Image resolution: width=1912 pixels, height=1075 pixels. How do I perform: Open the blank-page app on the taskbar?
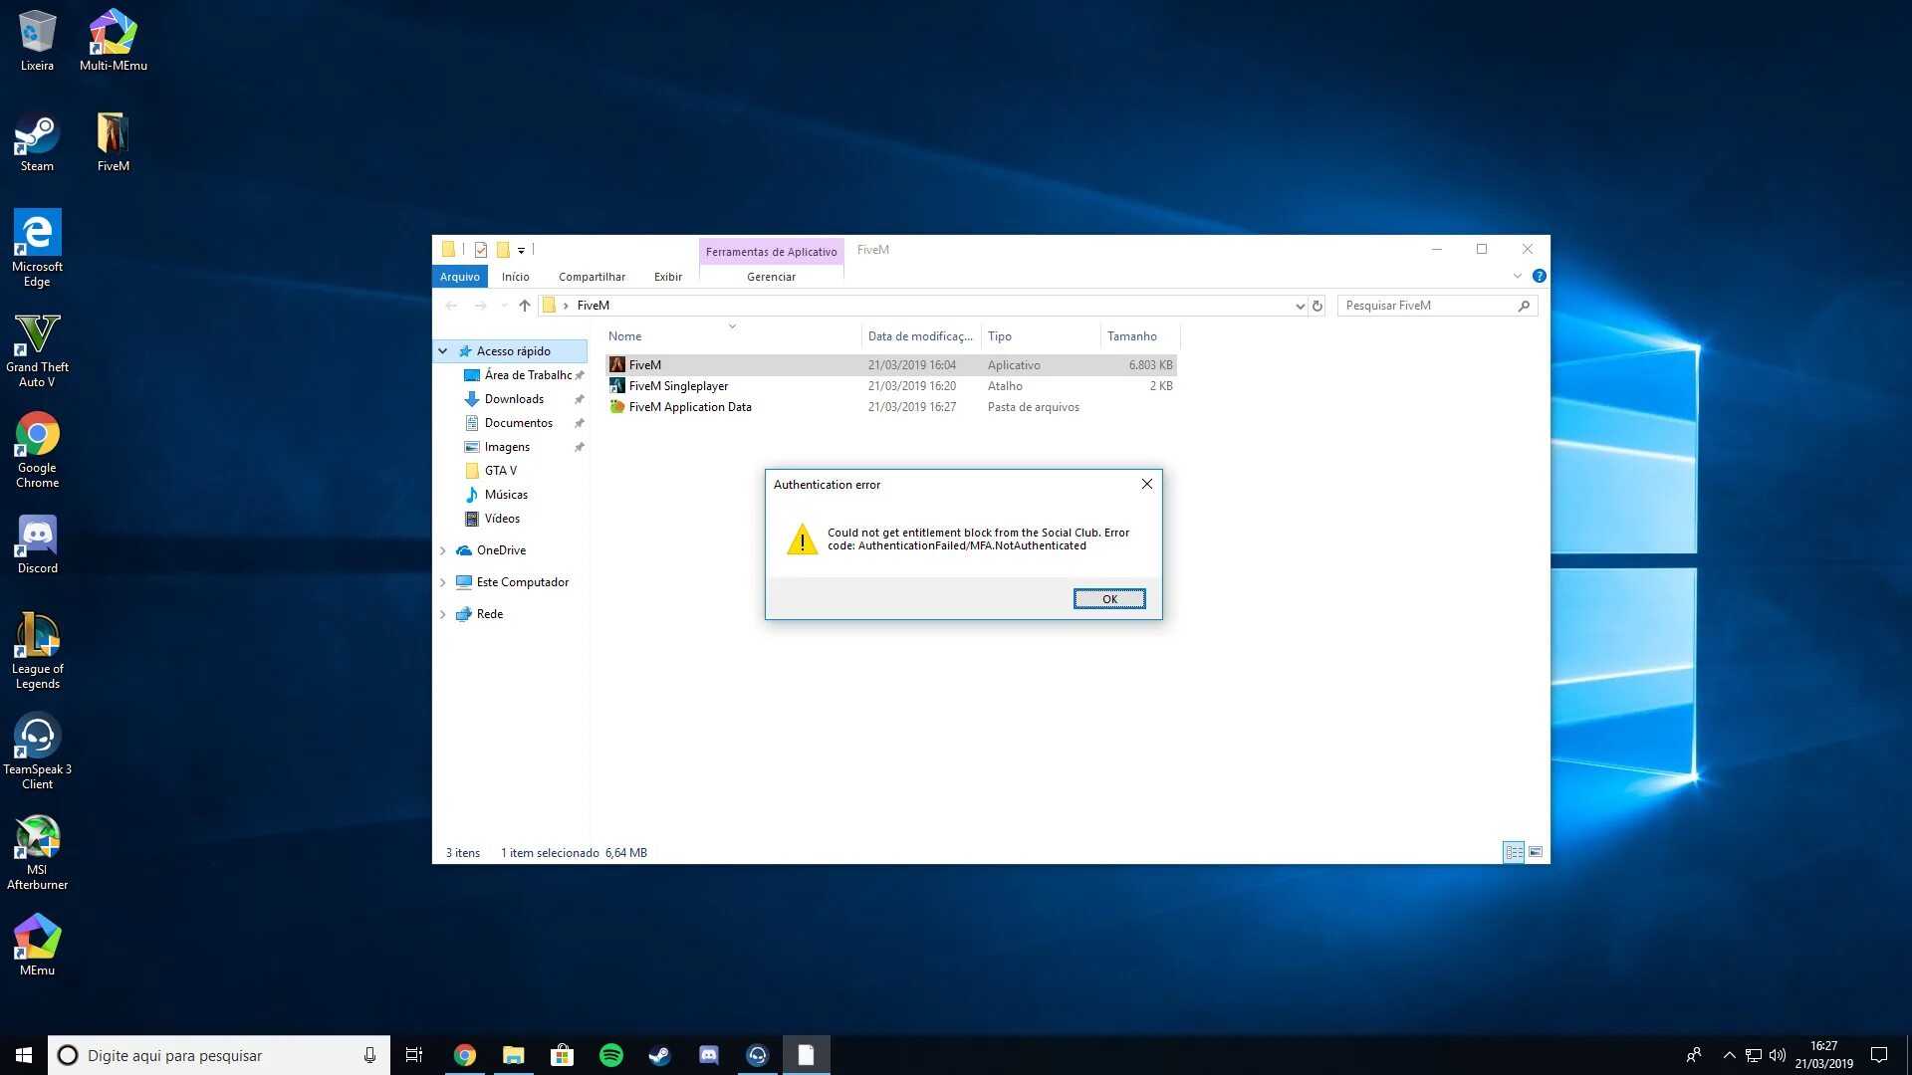tap(807, 1055)
